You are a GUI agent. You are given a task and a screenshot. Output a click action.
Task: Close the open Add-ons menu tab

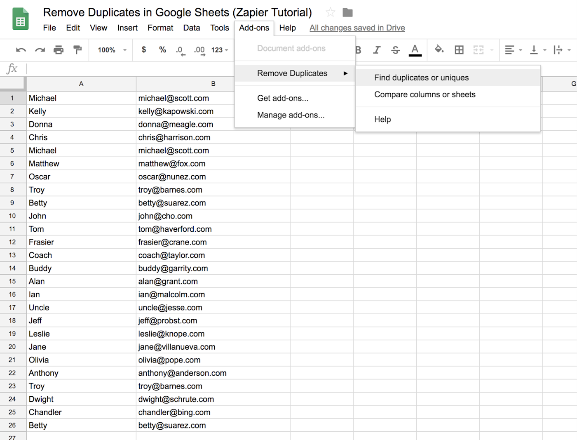pyautogui.click(x=254, y=28)
